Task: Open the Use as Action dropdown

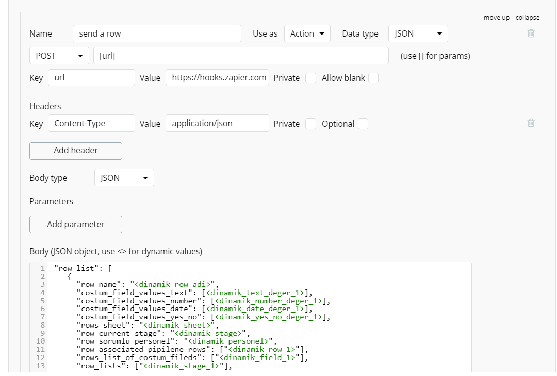Action: (307, 33)
